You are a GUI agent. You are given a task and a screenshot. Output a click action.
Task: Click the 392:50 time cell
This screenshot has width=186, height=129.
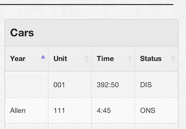click(108, 85)
